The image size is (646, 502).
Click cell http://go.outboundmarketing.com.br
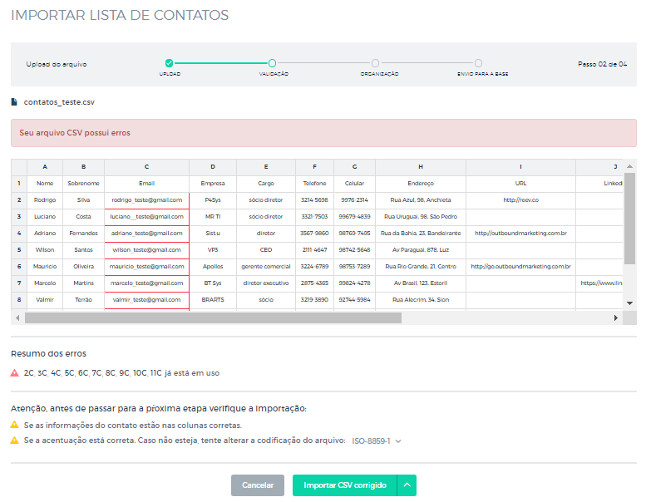click(520, 267)
